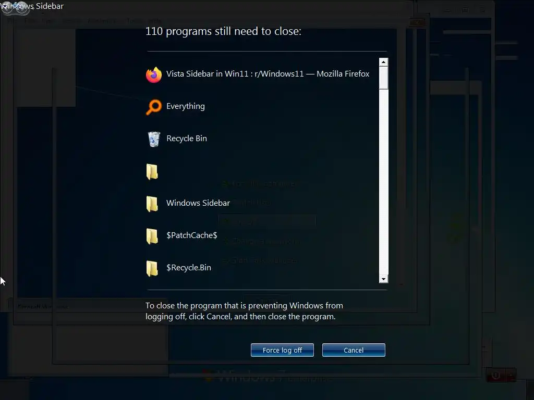Image resolution: width=534 pixels, height=400 pixels.
Task: Click the Recycle Bin icon in the list
Action: coord(154,139)
